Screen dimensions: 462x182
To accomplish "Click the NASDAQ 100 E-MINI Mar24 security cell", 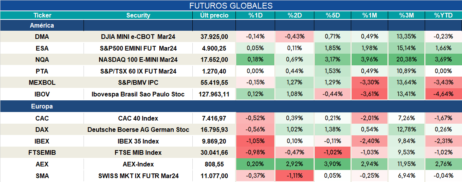I will point(138,59).
